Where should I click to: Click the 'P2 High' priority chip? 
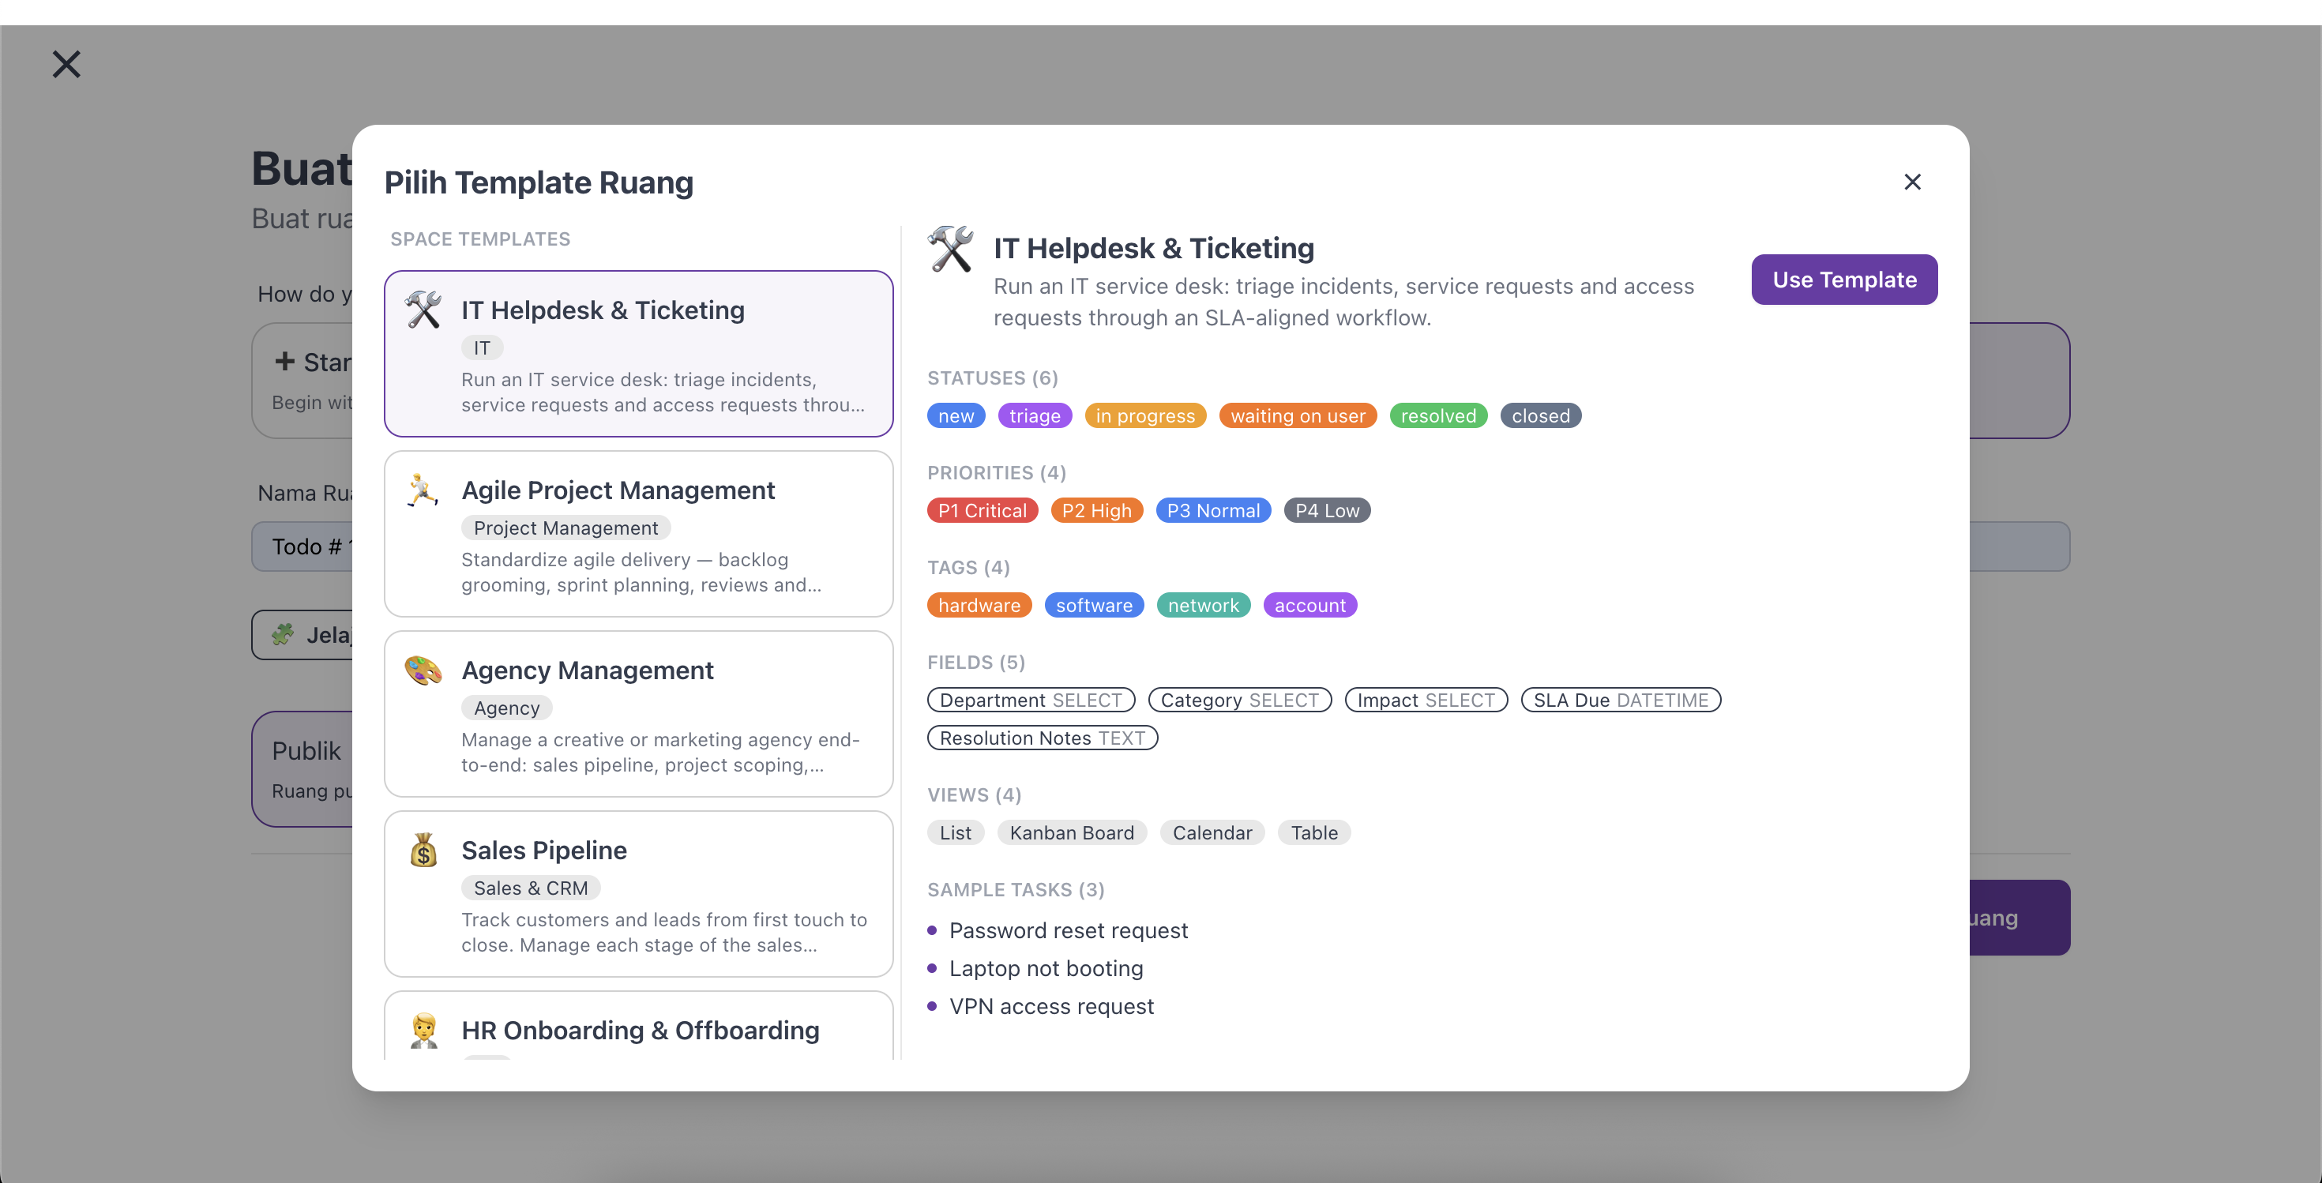click(1097, 510)
